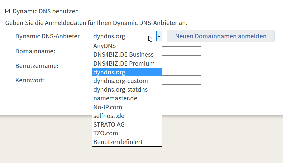Click the Dynamic DNS-Anbieter label text
The height and width of the screenshot is (163, 283).
pyautogui.click(x=47, y=36)
